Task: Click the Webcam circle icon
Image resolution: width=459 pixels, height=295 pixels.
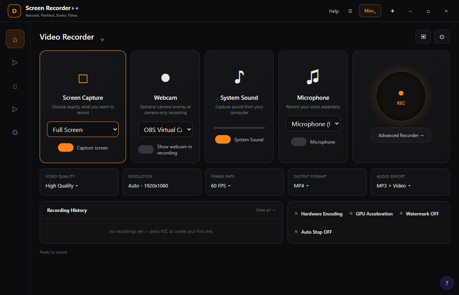Action: click(x=165, y=78)
